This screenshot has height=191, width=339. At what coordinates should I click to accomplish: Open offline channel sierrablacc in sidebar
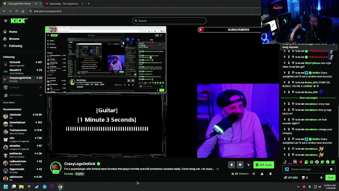coord(23,95)
